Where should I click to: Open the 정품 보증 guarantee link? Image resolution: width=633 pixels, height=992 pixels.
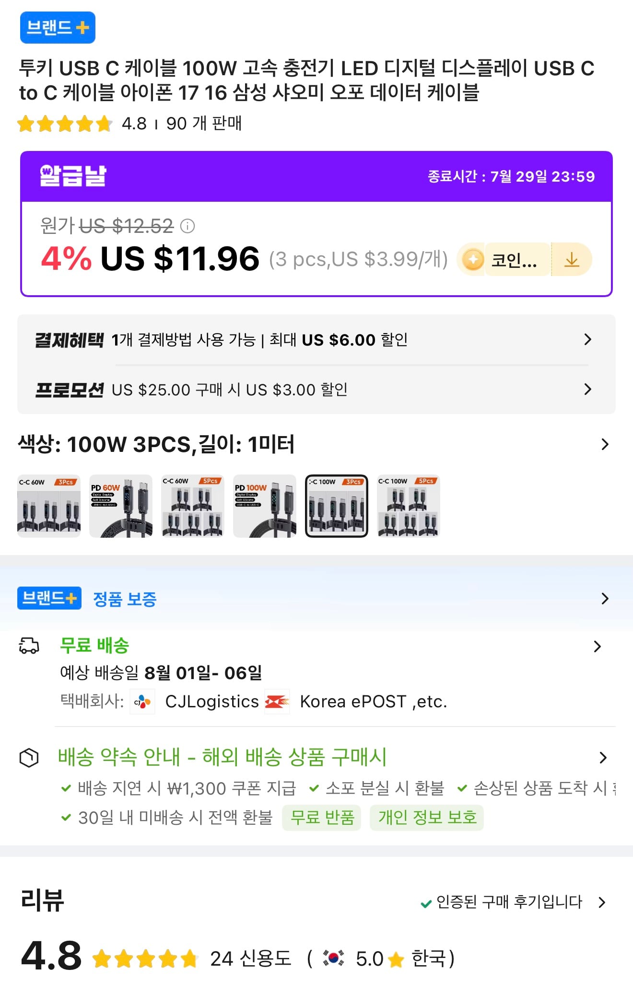(125, 599)
